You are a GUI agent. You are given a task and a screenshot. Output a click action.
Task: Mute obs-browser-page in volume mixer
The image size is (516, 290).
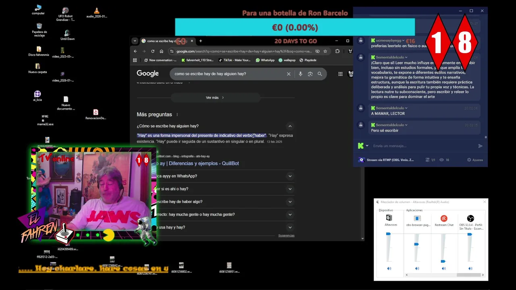coord(417,268)
